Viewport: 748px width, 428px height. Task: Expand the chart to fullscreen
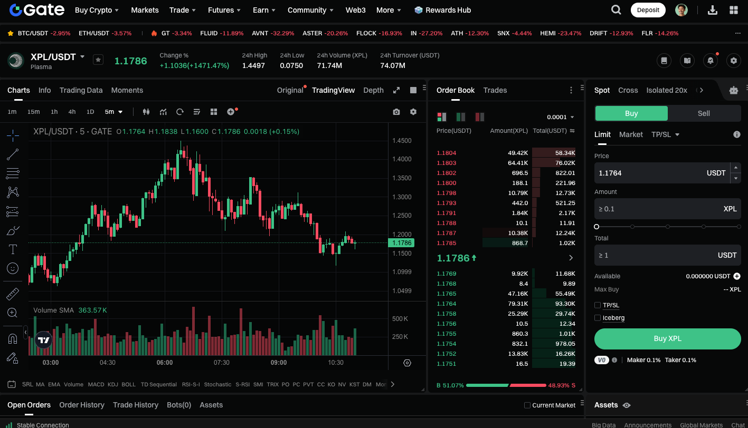pyautogui.click(x=396, y=90)
